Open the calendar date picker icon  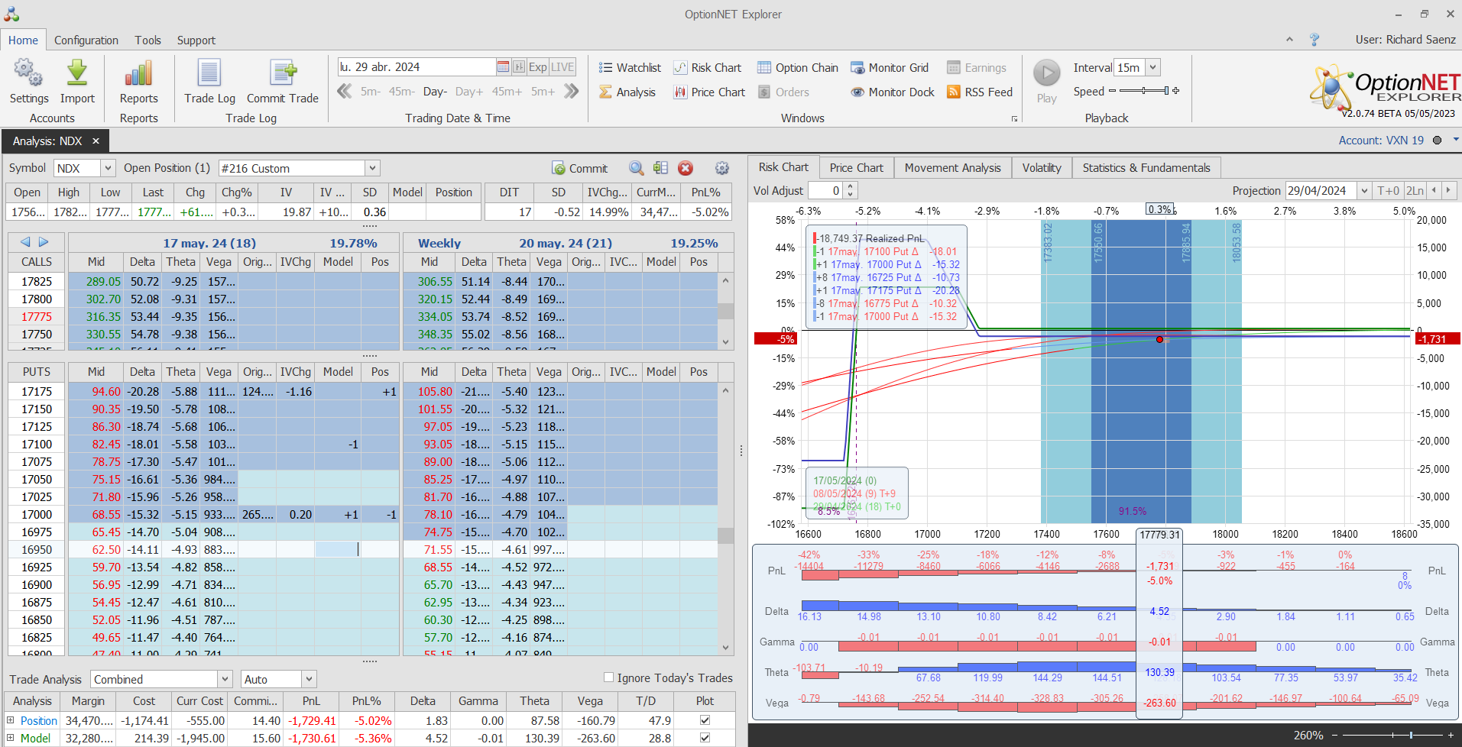pos(503,67)
